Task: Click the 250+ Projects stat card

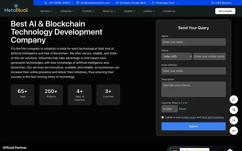Action: point(51,95)
